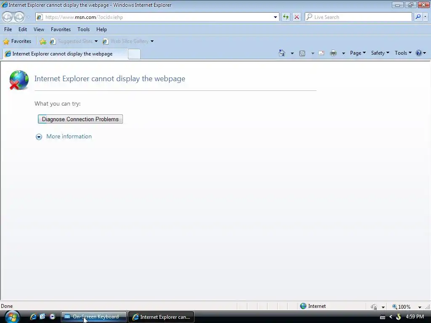Open the View menu
Image resolution: width=431 pixels, height=323 pixels.
[39, 29]
